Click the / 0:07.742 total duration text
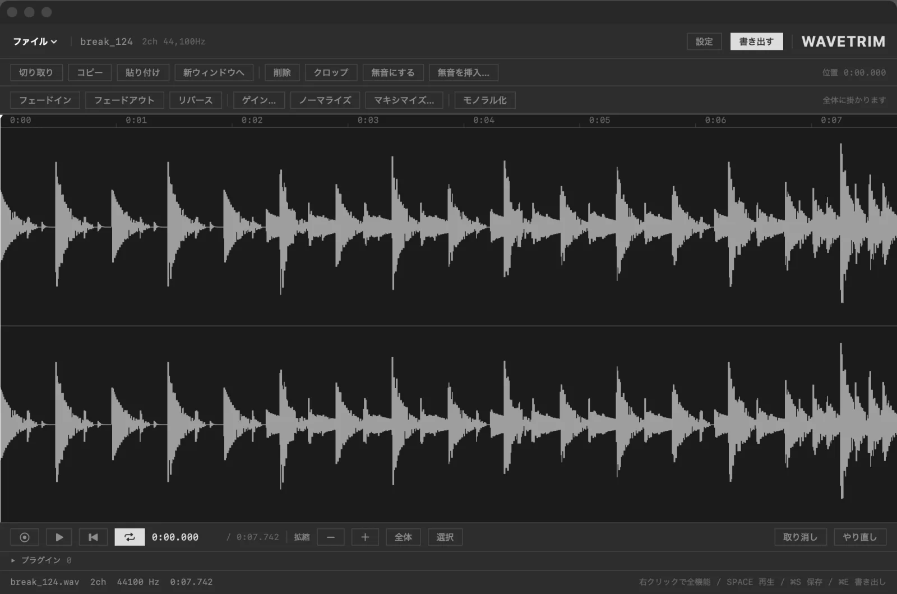897x594 pixels. pos(253,537)
